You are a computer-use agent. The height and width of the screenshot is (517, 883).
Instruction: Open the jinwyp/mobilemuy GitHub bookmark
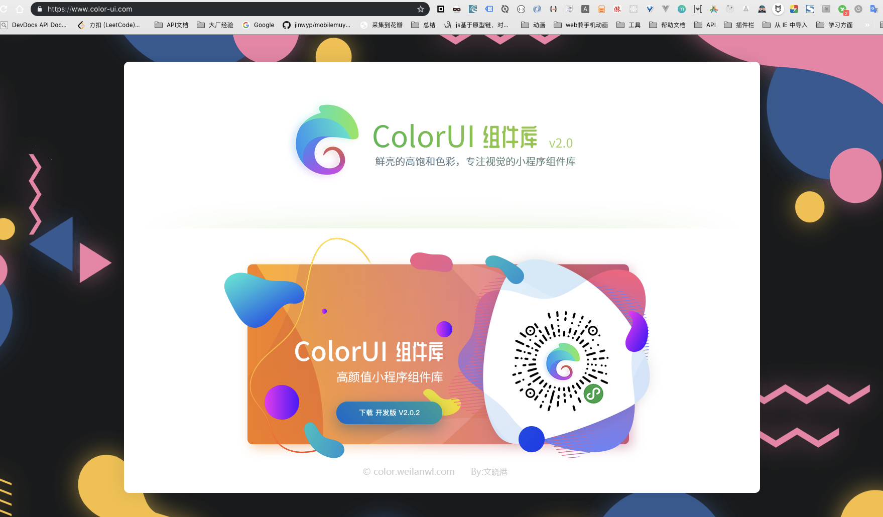pyautogui.click(x=317, y=25)
